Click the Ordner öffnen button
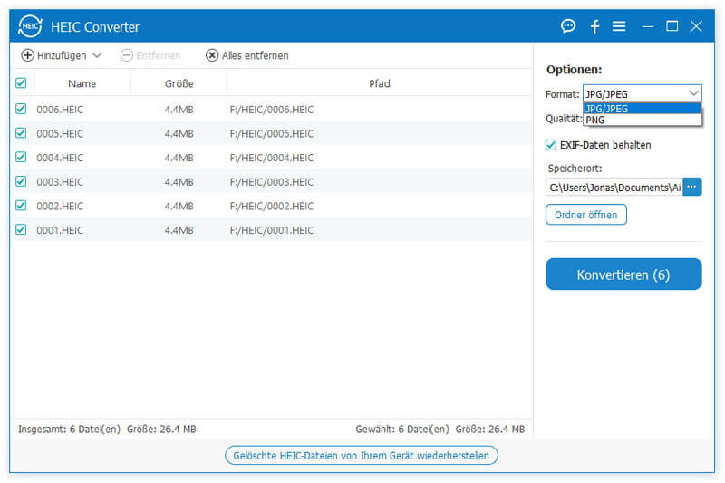725x483 pixels. coord(586,215)
